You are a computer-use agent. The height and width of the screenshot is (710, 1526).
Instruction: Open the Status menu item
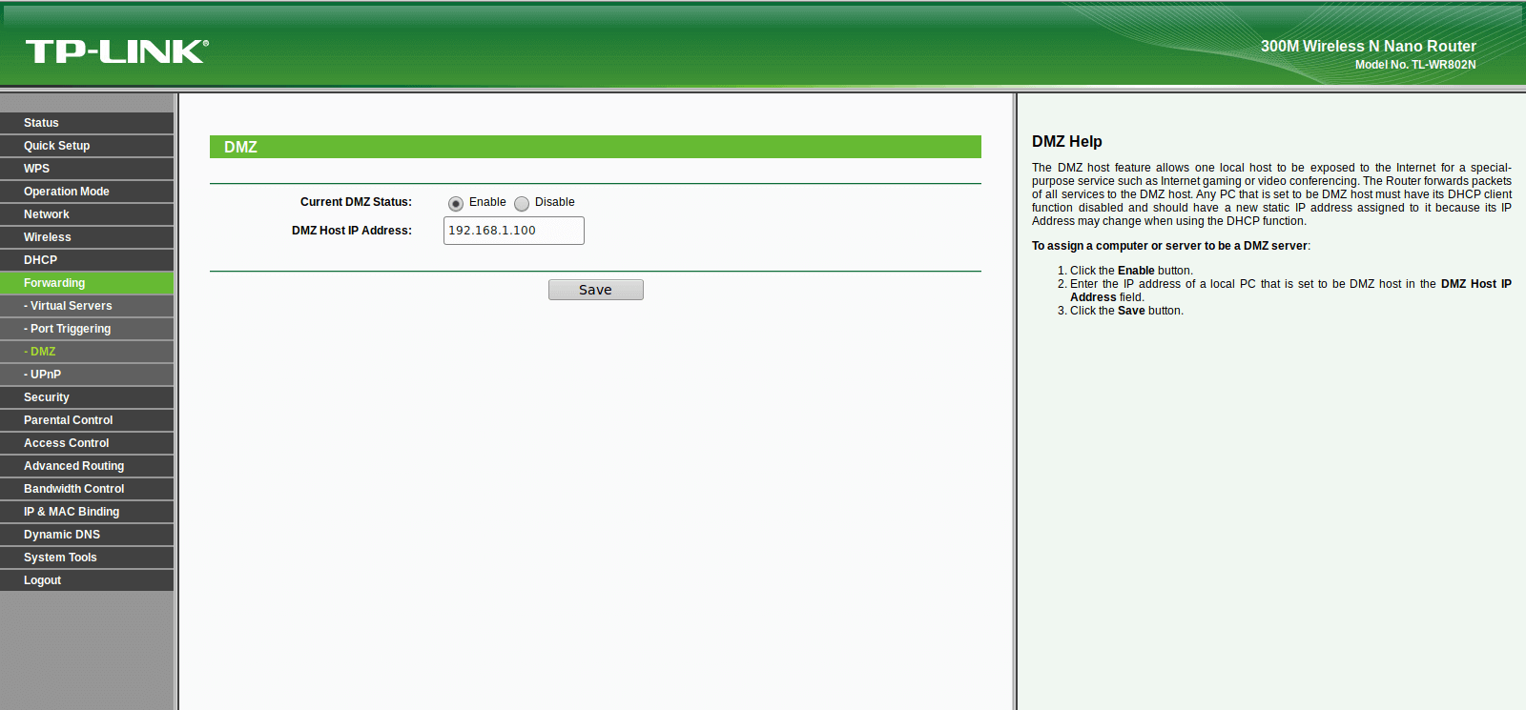(87, 123)
